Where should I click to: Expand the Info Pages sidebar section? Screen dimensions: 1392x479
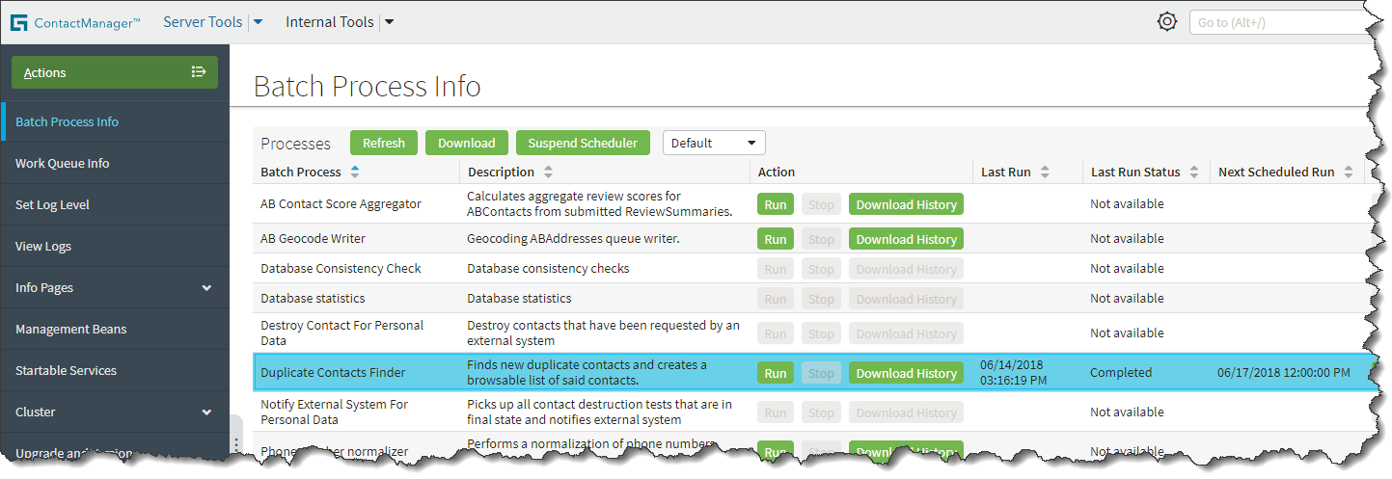(x=206, y=288)
